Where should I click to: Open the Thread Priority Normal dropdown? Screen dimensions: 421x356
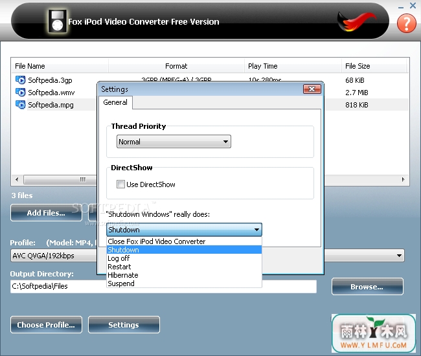tap(174, 142)
